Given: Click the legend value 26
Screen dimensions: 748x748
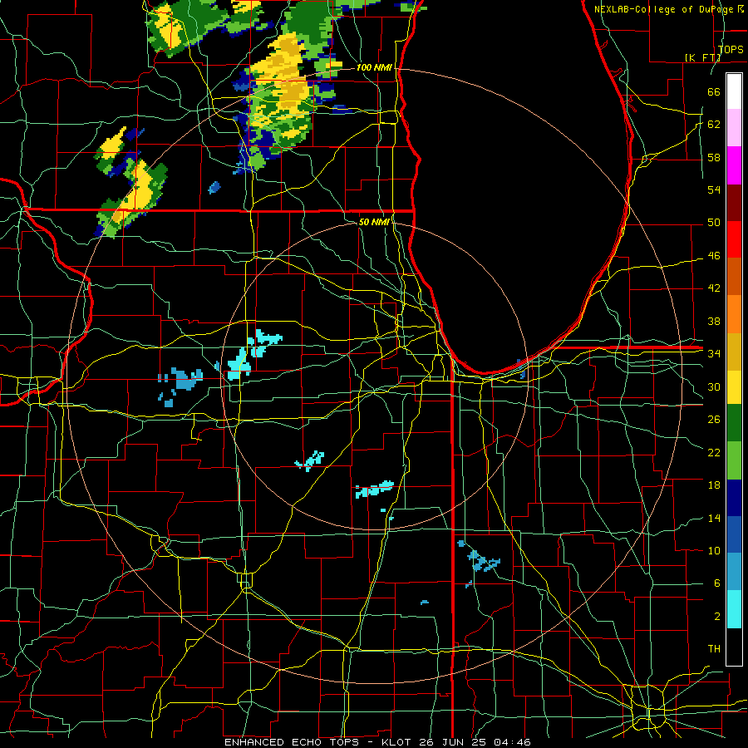Looking at the screenshot, I should tap(714, 420).
